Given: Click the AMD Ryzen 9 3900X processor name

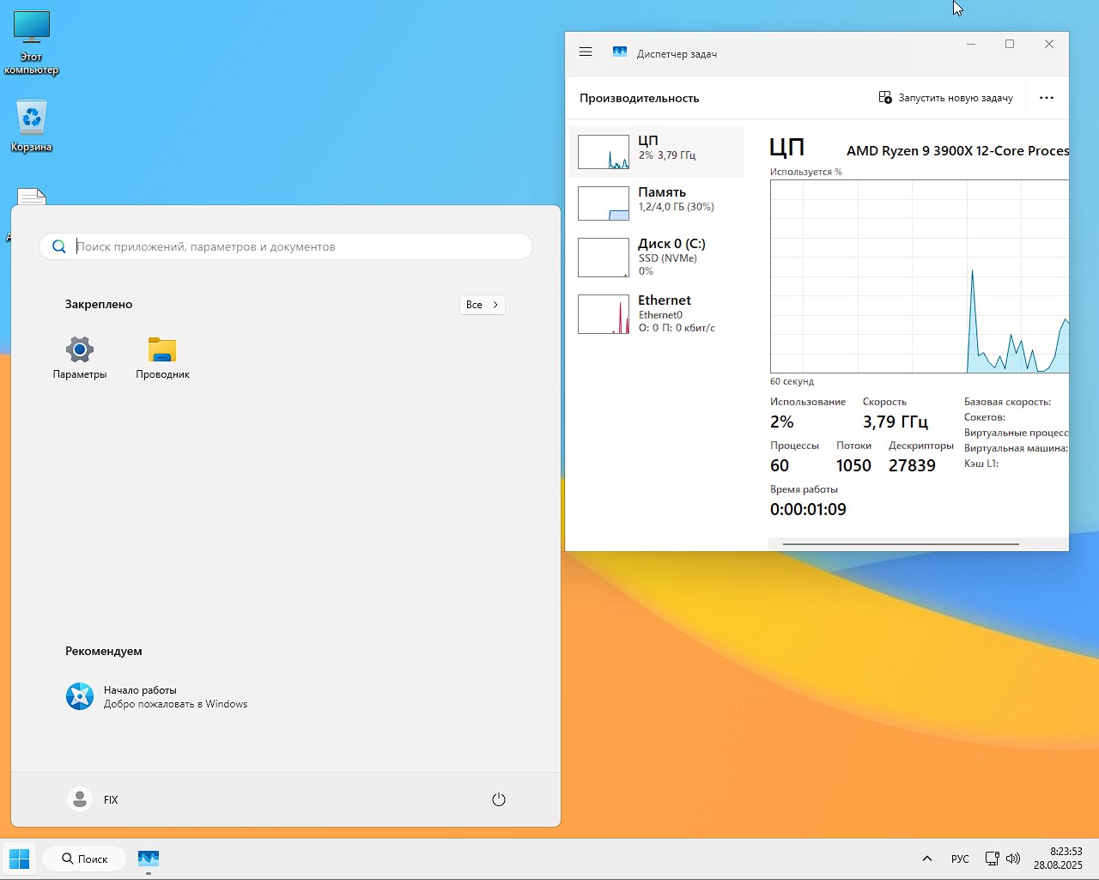Looking at the screenshot, I should pyautogui.click(x=957, y=150).
